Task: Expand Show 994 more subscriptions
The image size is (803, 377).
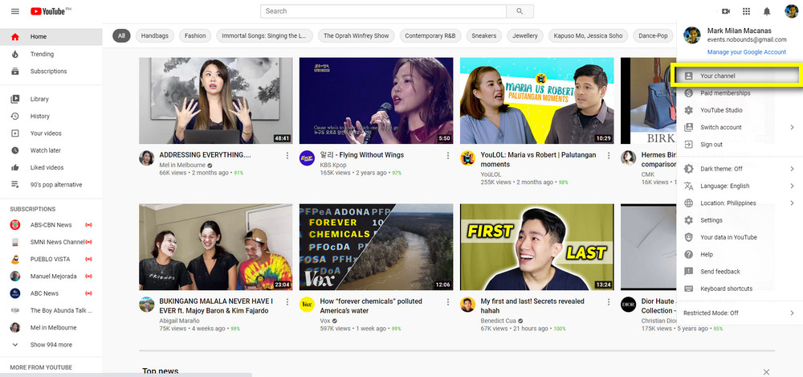Action: click(51, 345)
